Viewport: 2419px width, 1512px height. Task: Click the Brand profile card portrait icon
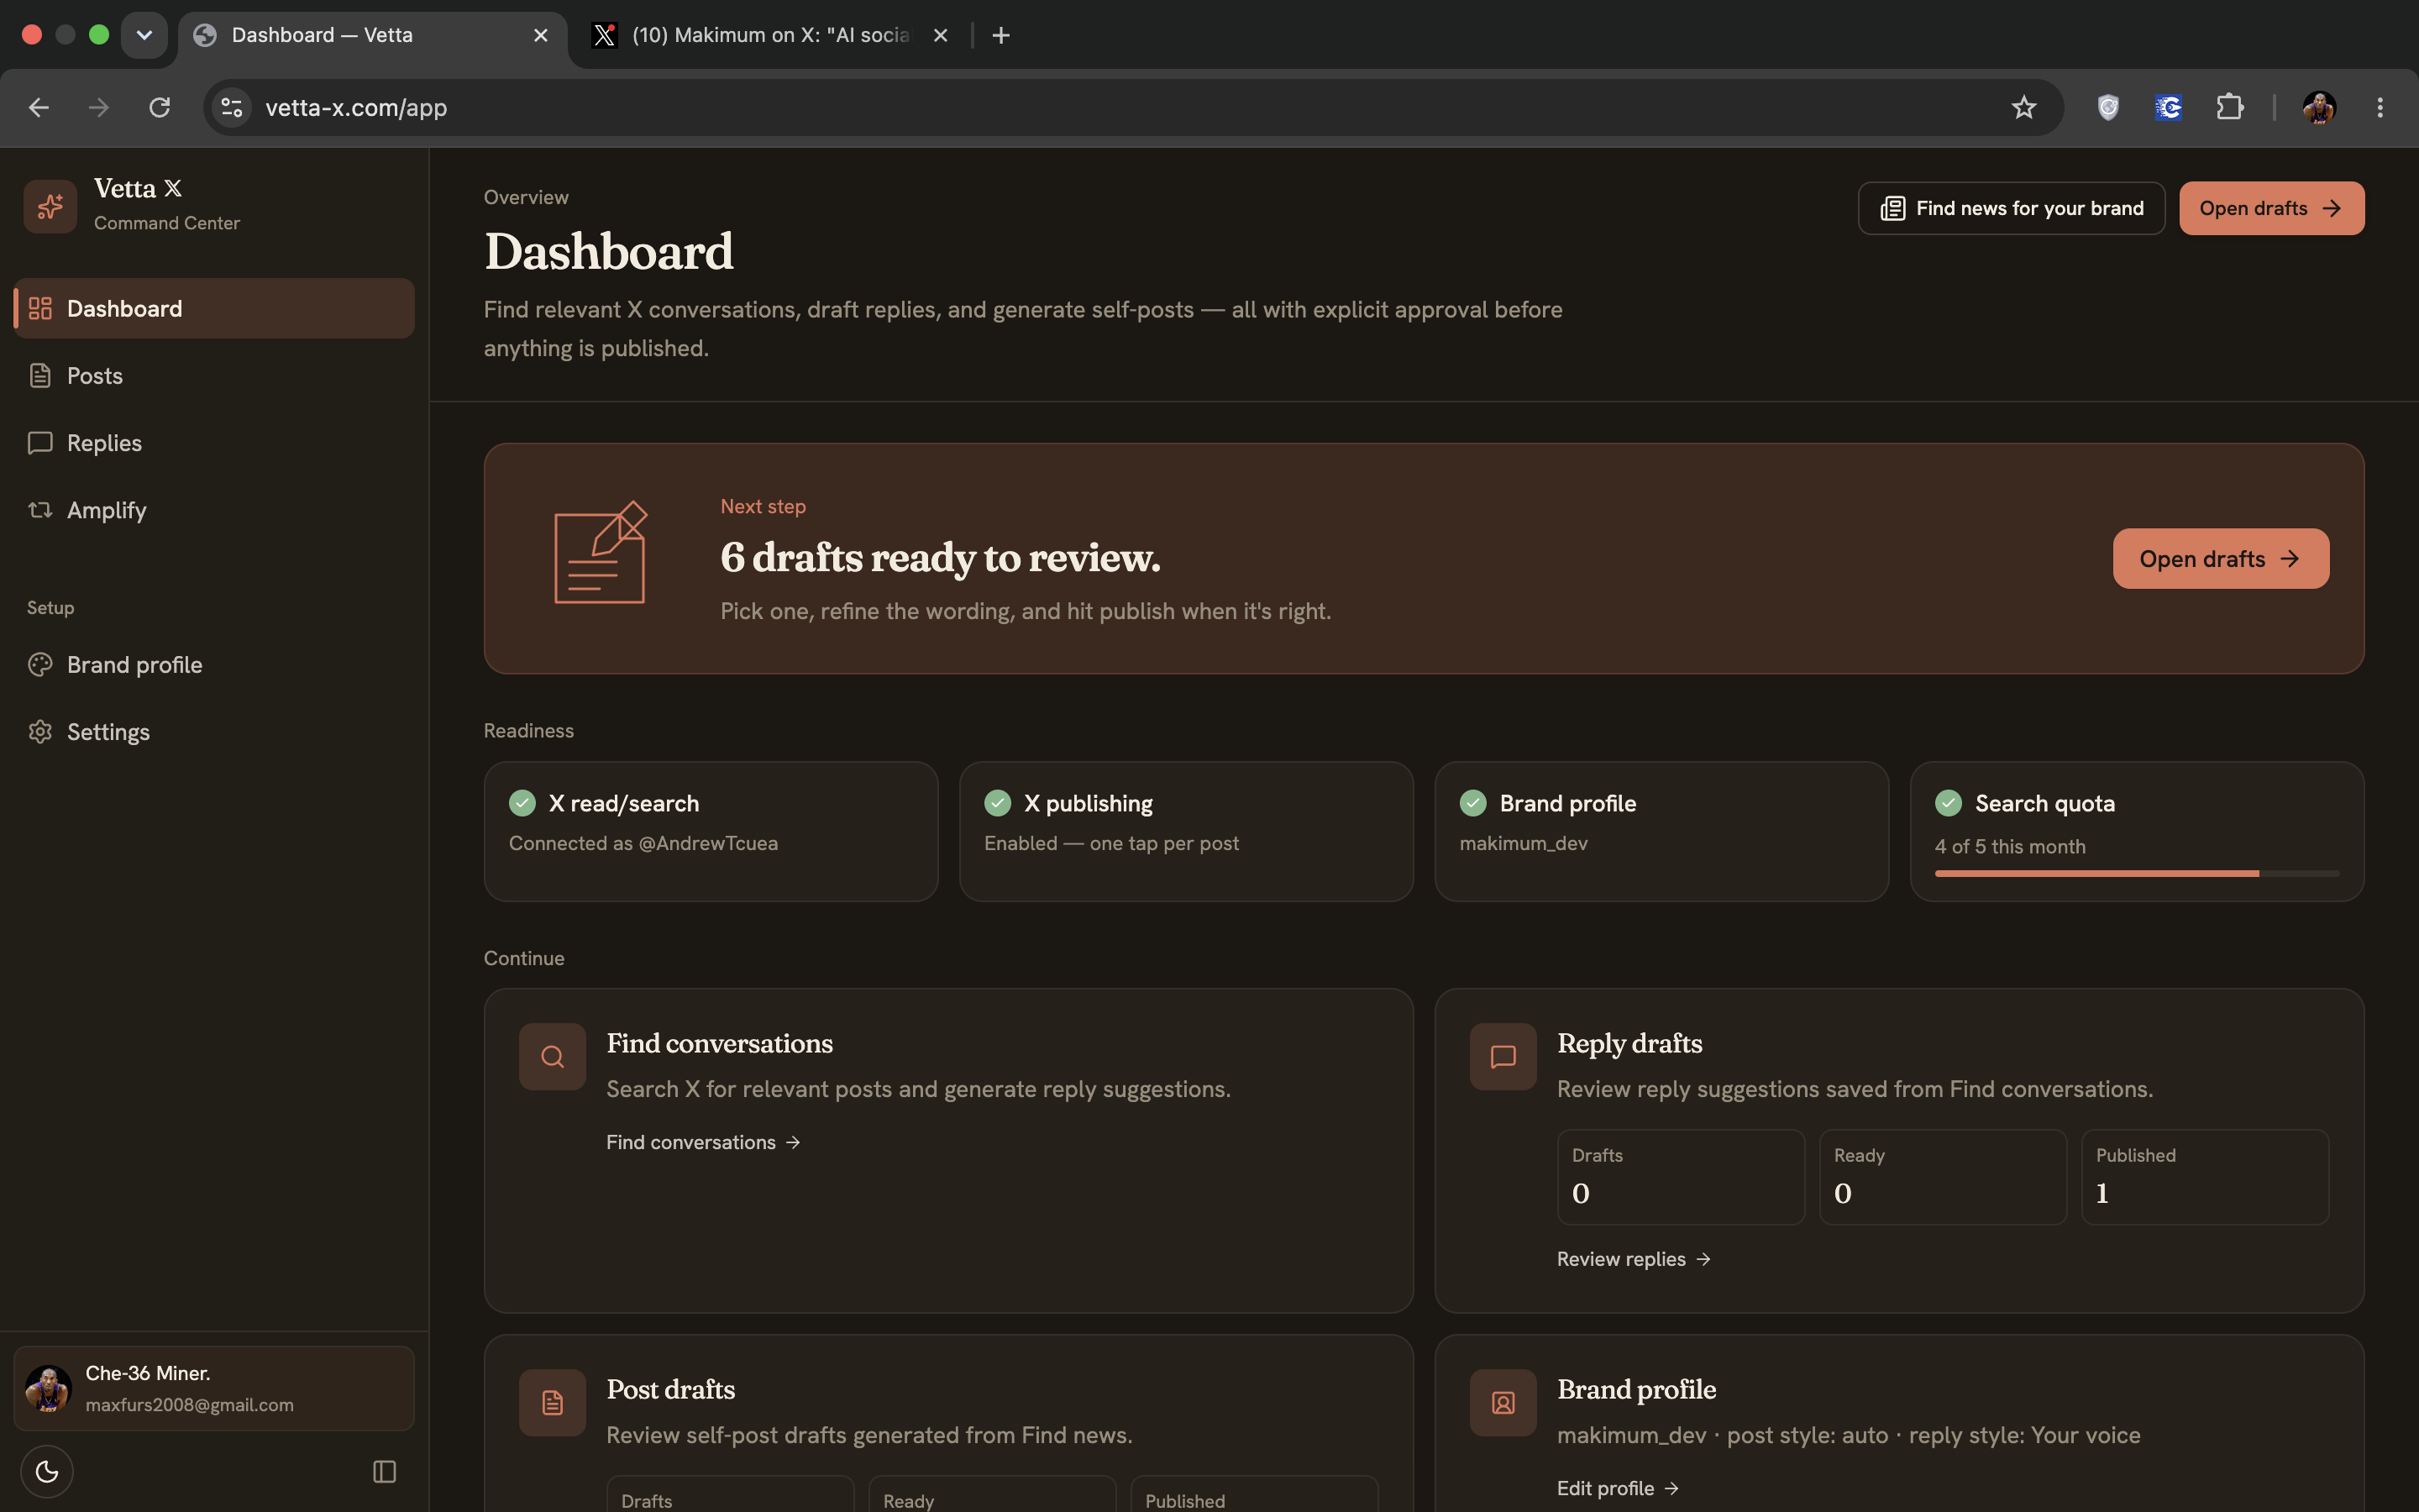(x=1503, y=1403)
